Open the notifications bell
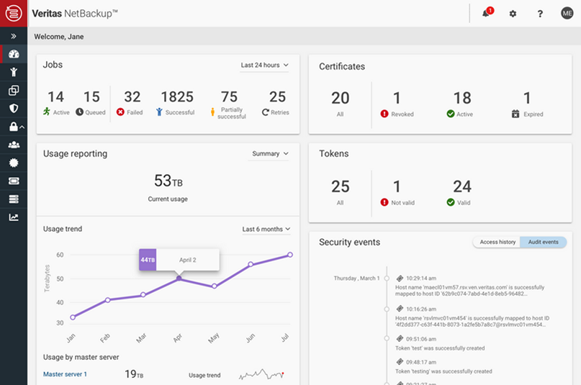Image resolution: width=581 pixels, height=385 pixels. pyautogui.click(x=486, y=14)
